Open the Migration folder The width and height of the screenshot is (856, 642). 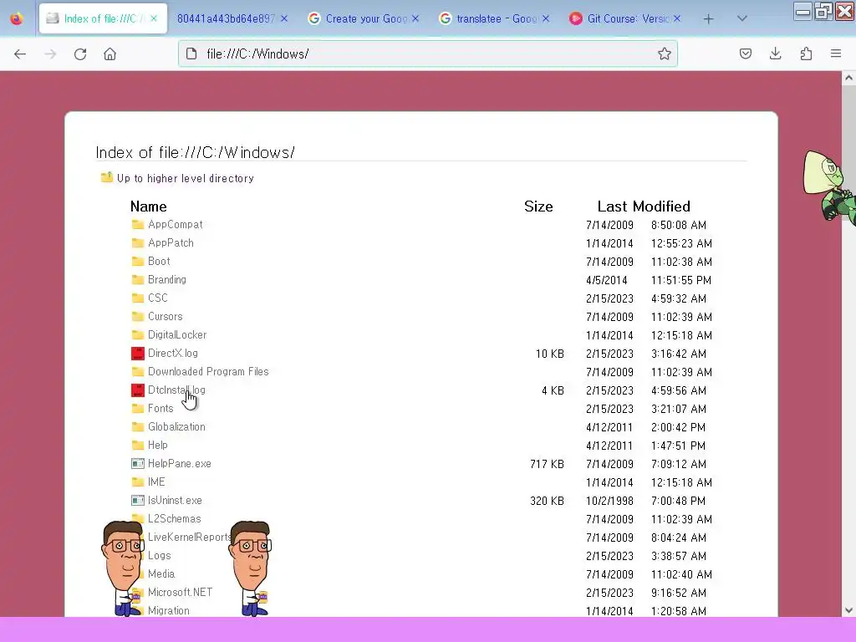(169, 611)
